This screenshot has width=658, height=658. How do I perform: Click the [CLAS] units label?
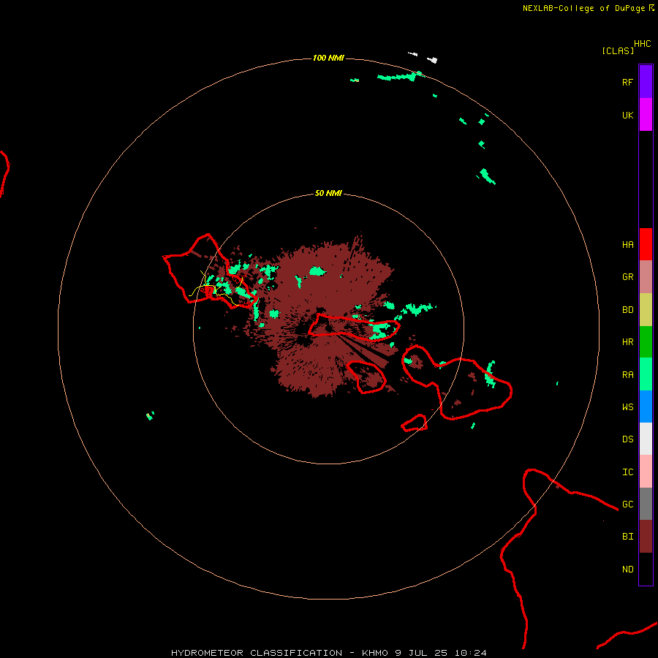point(618,50)
